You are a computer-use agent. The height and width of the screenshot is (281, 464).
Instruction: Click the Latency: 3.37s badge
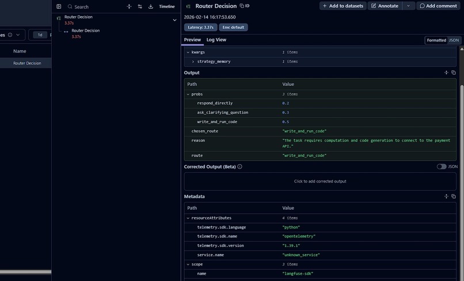[201, 27]
